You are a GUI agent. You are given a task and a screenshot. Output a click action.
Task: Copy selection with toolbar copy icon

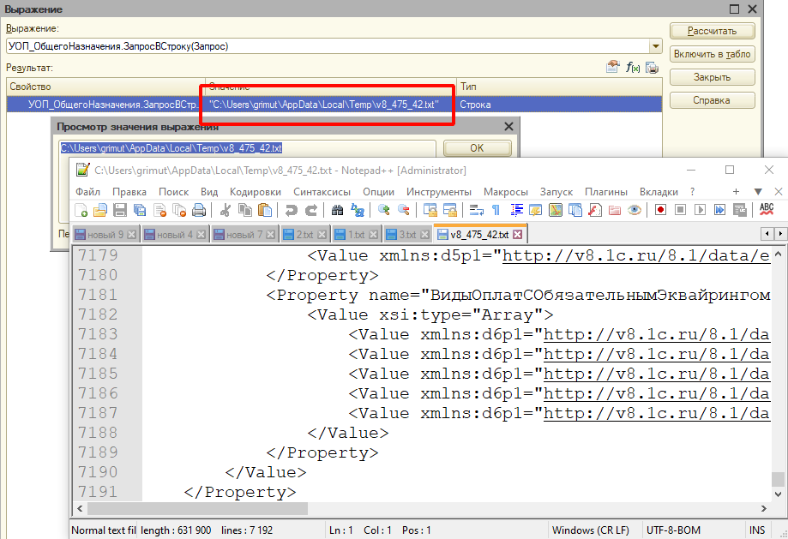[245, 209]
